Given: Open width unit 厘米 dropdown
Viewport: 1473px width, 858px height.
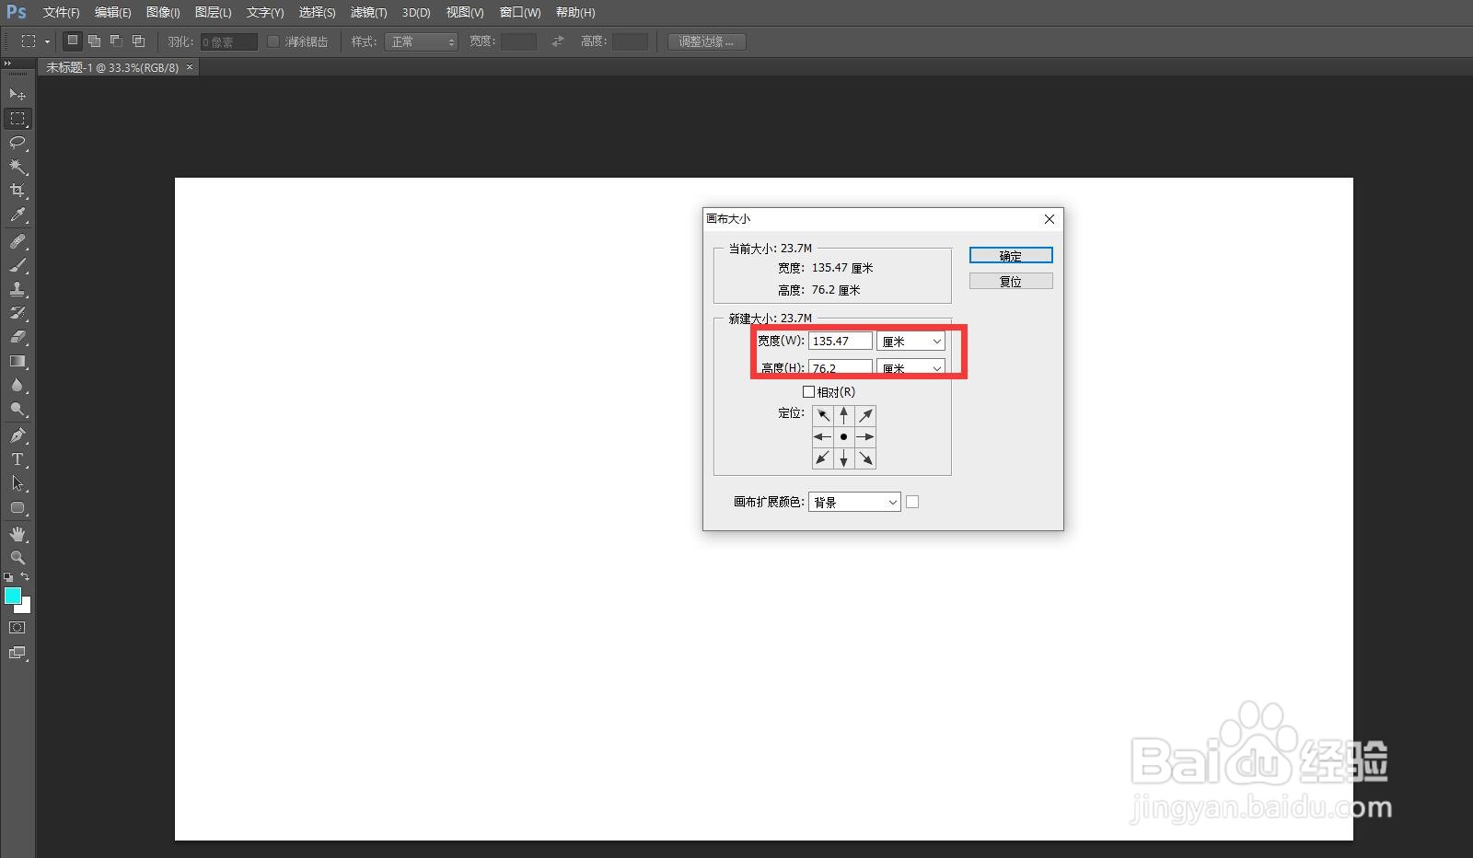Looking at the screenshot, I should (x=910, y=341).
